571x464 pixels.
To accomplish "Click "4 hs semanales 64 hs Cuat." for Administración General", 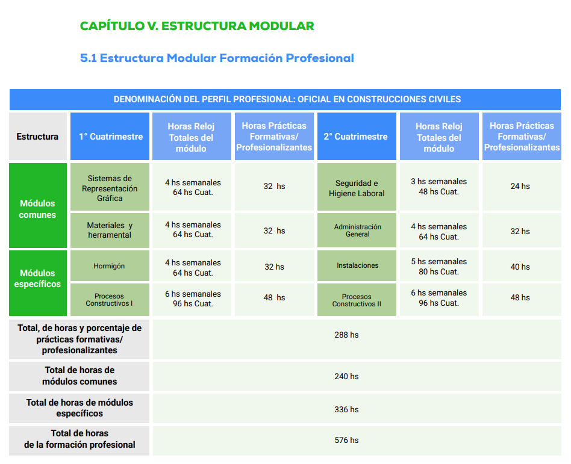I will click(439, 232).
